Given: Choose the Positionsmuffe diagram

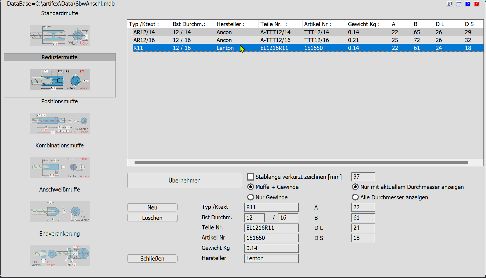Looking at the screenshot, I should [x=60, y=124].
